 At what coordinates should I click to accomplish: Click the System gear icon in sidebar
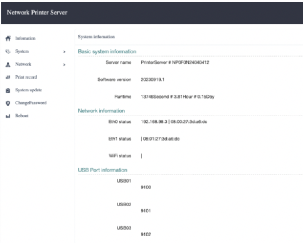[x=7, y=51]
